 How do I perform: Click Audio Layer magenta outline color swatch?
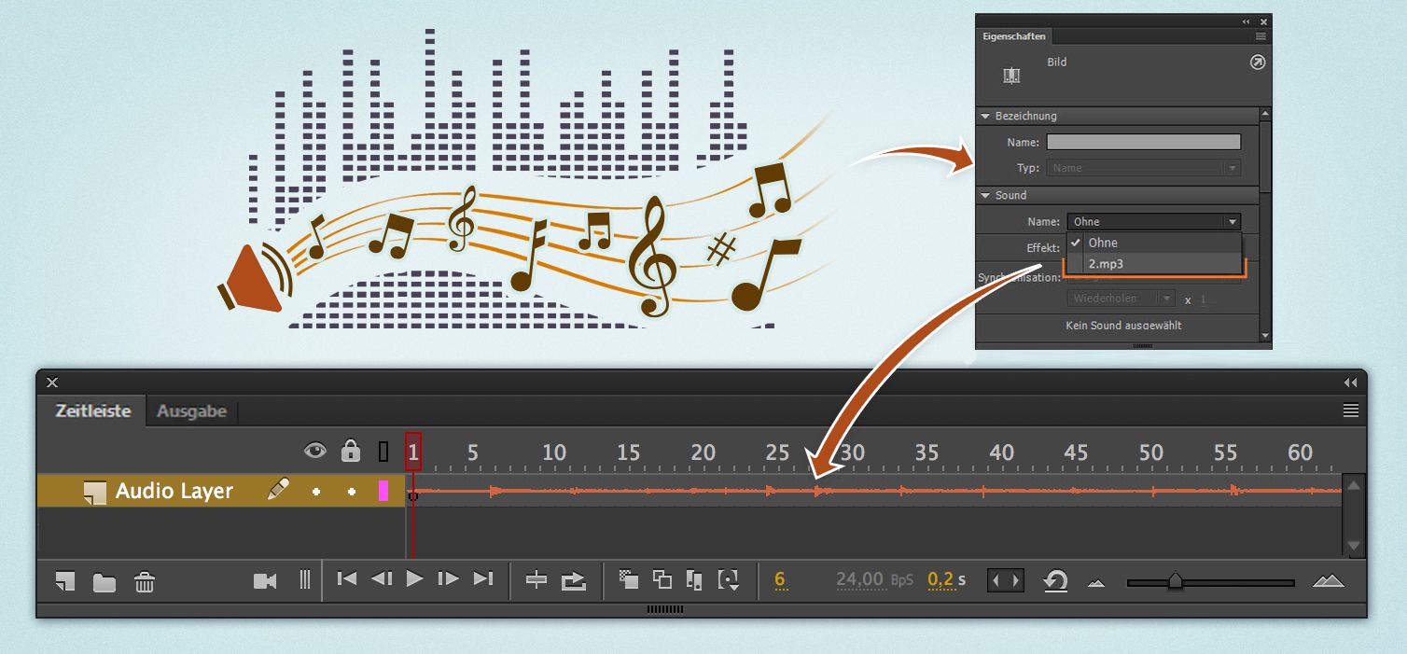pos(383,491)
